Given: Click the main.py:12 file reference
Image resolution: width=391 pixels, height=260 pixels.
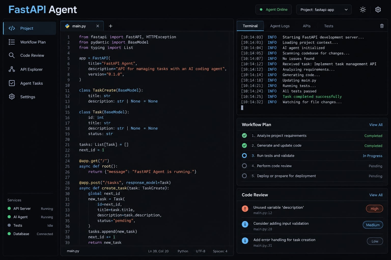Looking at the screenshot, I should (x=263, y=213).
